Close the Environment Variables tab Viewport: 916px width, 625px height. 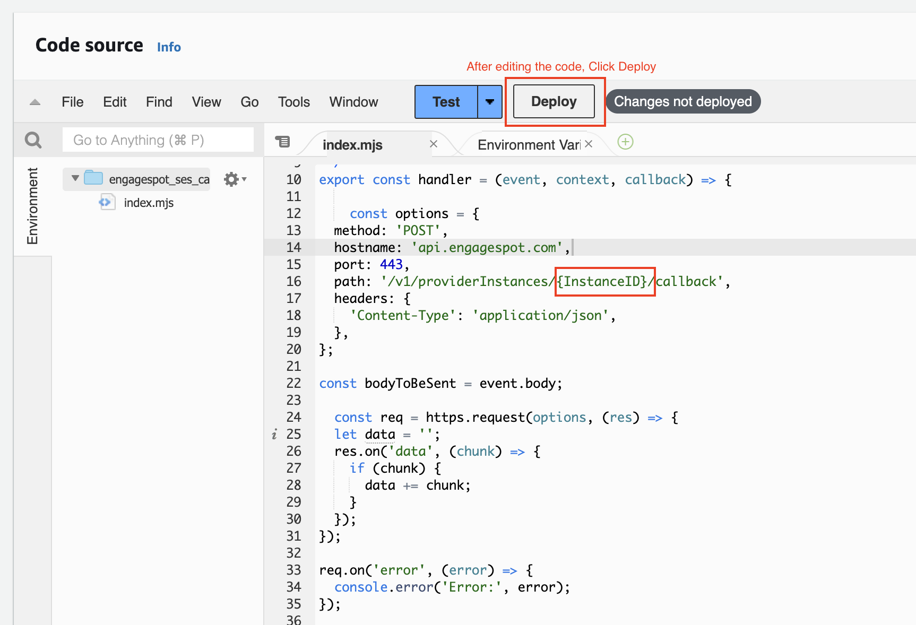click(x=589, y=144)
